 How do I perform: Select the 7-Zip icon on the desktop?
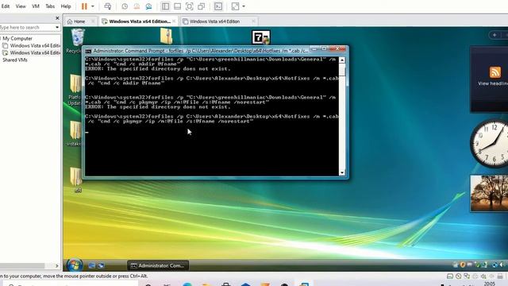[261, 37]
